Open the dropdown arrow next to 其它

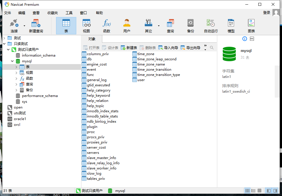(x=159, y=26)
